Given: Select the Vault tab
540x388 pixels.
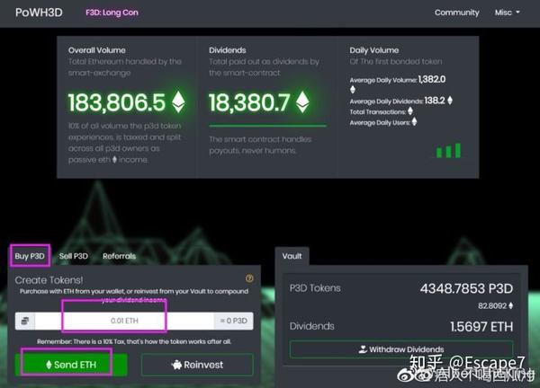Looking at the screenshot, I should point(292,256).
